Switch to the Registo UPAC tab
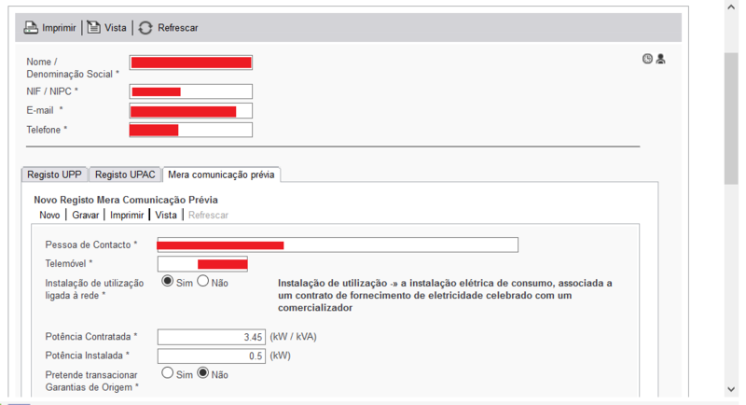Image resolution: width=746 pixels, height=405 pixels. click(x=125, y=175)
